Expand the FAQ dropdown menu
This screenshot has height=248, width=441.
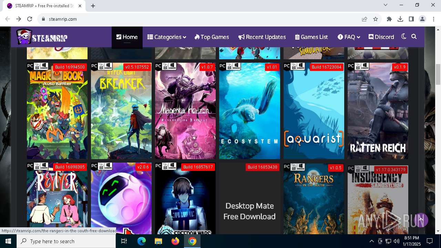click(x=349, y=37)
